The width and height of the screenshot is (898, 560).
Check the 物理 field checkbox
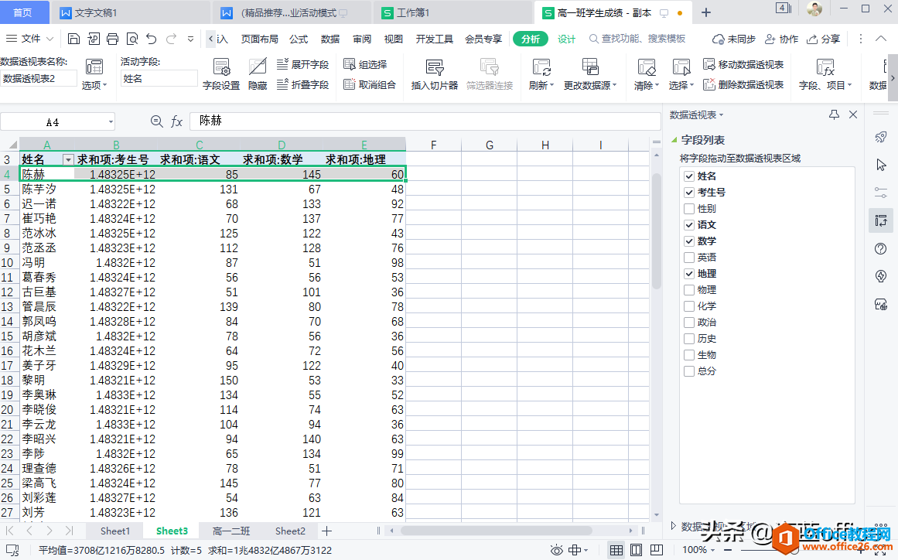(689, 290)
